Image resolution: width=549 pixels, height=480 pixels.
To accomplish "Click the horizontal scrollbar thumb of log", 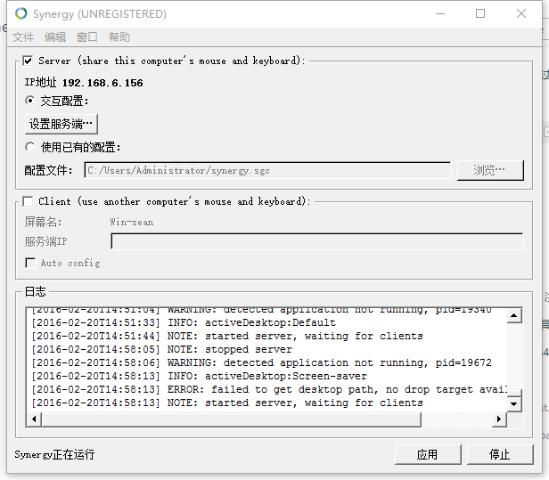I will tap(231, 419).
